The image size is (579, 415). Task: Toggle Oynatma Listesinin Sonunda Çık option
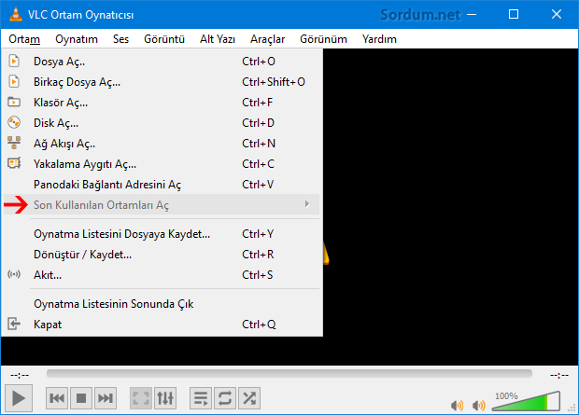coord(162,304)
